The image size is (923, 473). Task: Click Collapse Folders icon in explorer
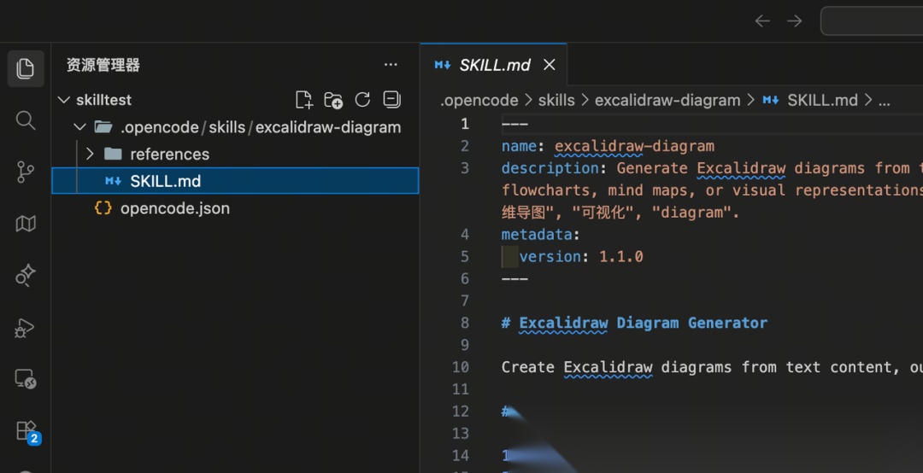pyautogui.click(x=391, y=99)
